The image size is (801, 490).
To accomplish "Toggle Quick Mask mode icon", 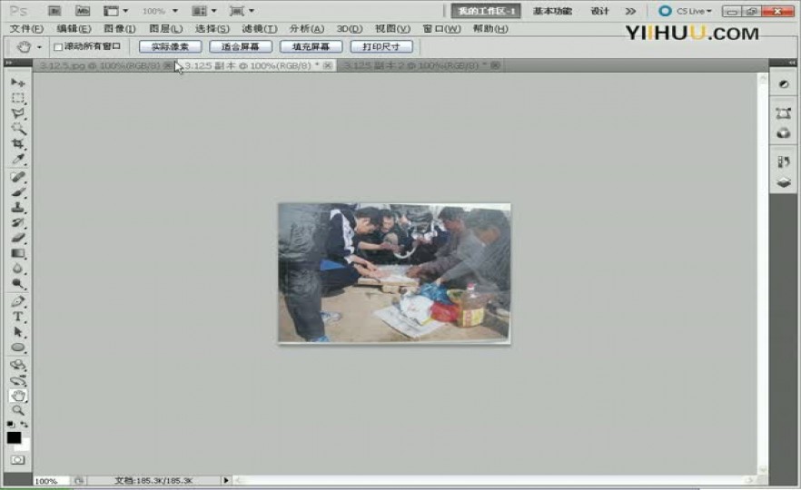I will (x=17, y=460).
